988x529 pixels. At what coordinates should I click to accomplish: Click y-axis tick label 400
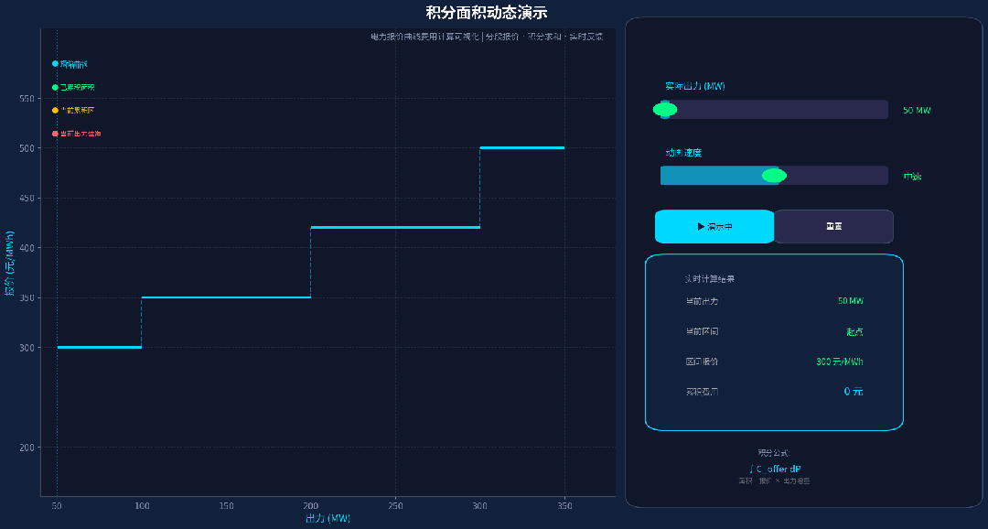pos(27,248)
